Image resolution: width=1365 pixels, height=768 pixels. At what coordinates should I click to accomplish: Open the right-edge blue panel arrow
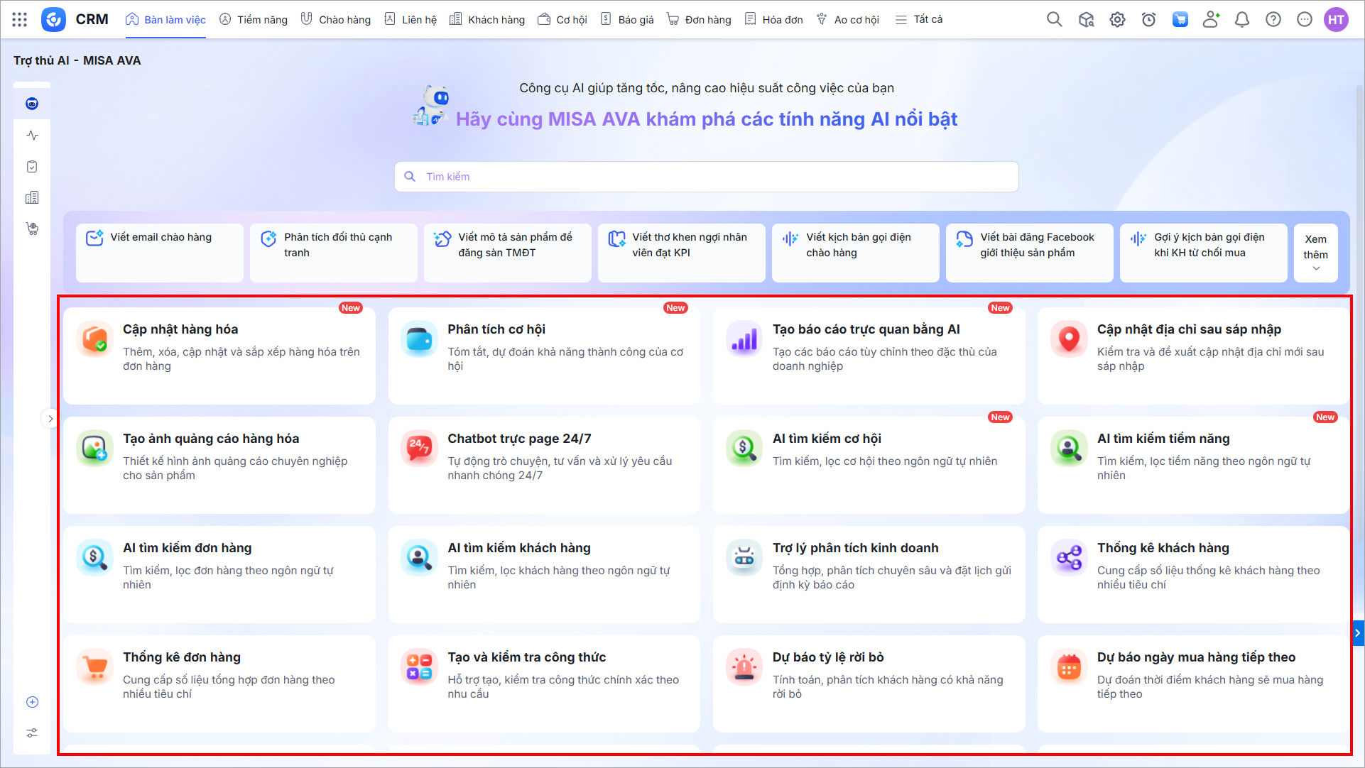[1357, 632]
